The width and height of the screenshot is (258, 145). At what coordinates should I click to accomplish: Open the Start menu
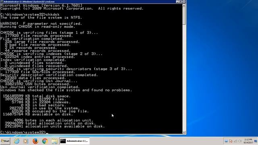[x=5, y=141]
